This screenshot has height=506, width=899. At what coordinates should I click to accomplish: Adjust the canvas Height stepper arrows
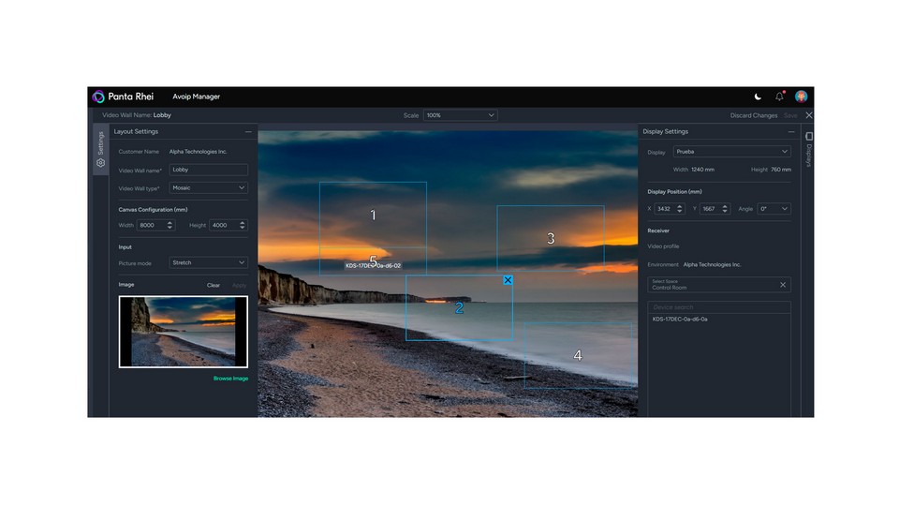pyautogui.click(x=242, y=225)
